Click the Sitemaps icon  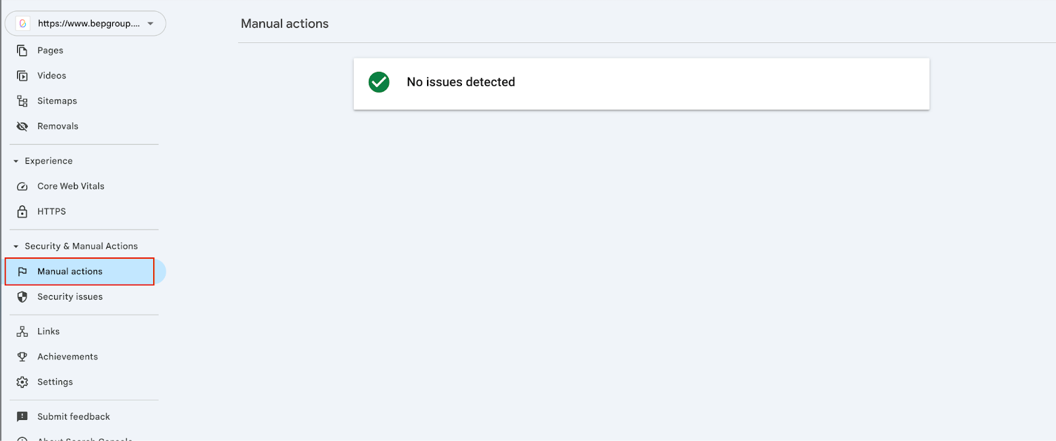(22, 100)
